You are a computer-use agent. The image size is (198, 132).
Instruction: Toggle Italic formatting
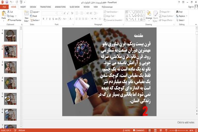click(x=47, y=19)
